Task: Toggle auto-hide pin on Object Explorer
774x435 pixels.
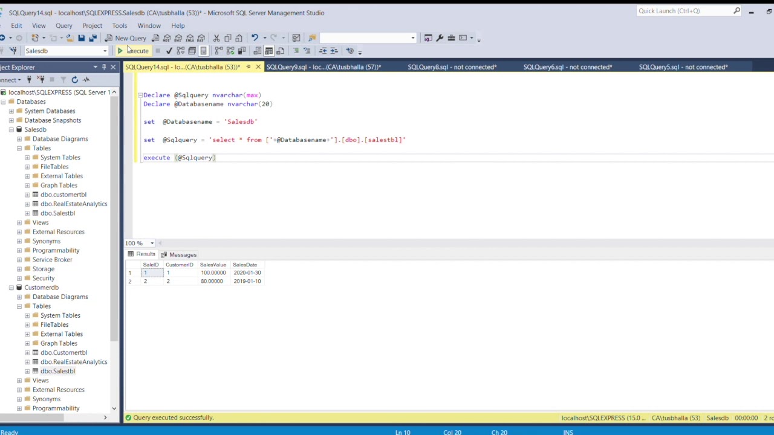Action: 104,67
